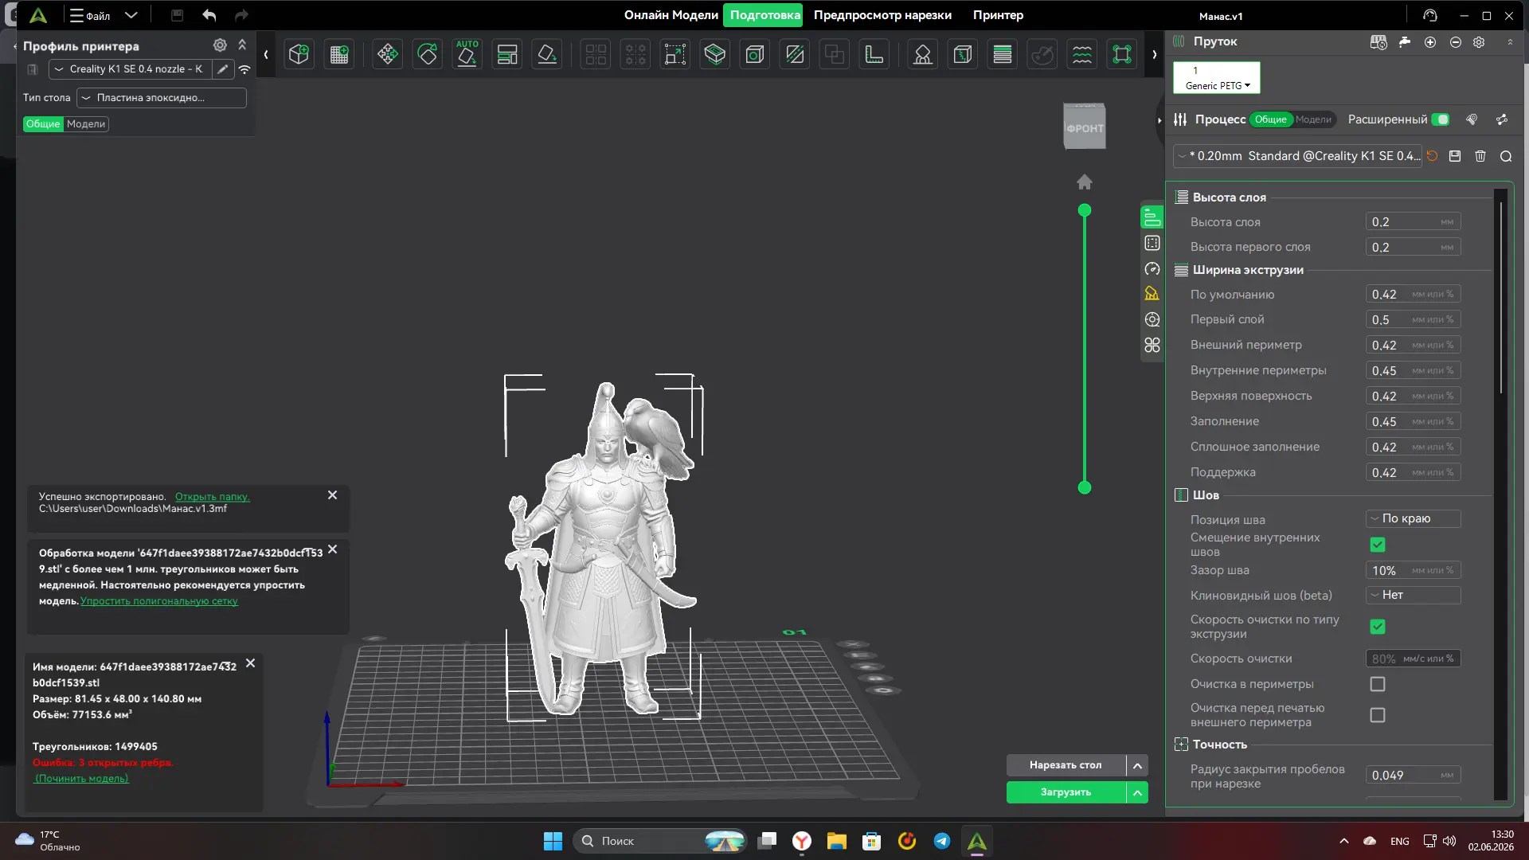Click Упростить полигональную сетку link

click(x=159, y=601)
